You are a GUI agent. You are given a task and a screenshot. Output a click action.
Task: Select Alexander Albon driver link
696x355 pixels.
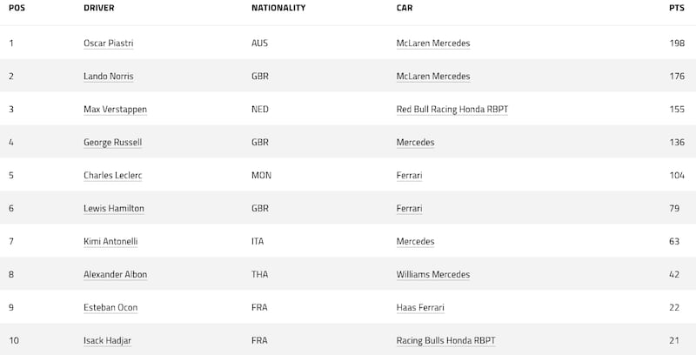115,274
